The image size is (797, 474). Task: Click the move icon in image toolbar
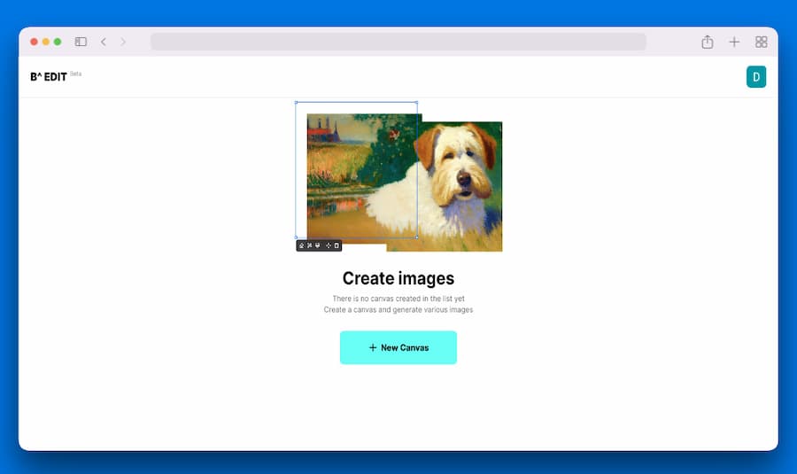pos(329,245)
